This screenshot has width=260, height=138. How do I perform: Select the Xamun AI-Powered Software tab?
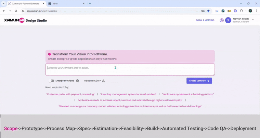(x=26, y=4)
